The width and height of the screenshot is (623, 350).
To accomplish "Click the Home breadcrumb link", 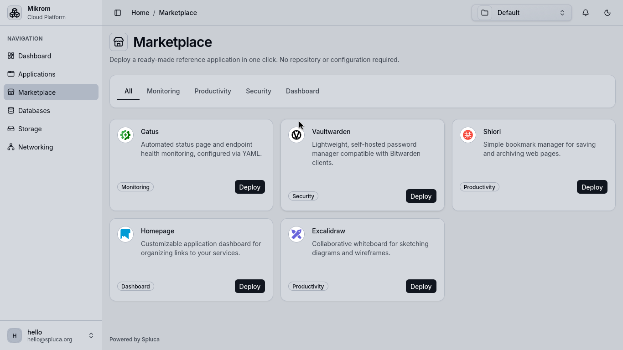I will 140,13.
